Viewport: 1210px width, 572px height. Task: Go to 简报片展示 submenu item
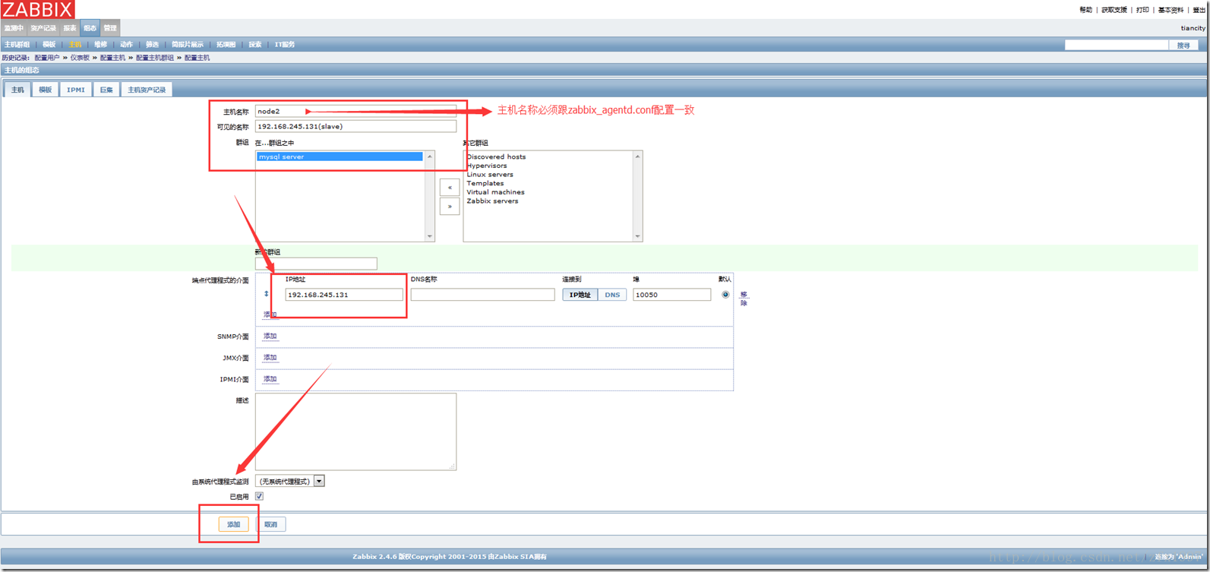pyautogui.click(x=188, y=45)
